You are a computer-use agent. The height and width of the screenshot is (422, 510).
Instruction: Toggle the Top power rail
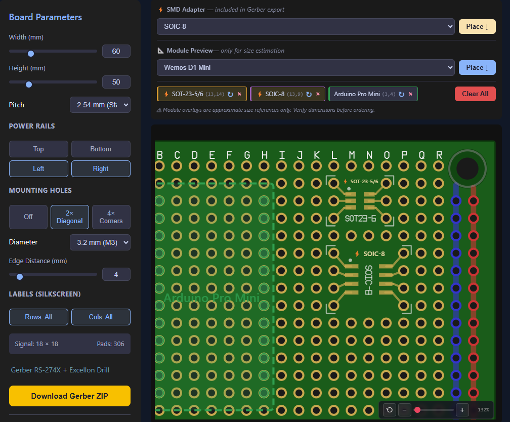pos(38,149)
